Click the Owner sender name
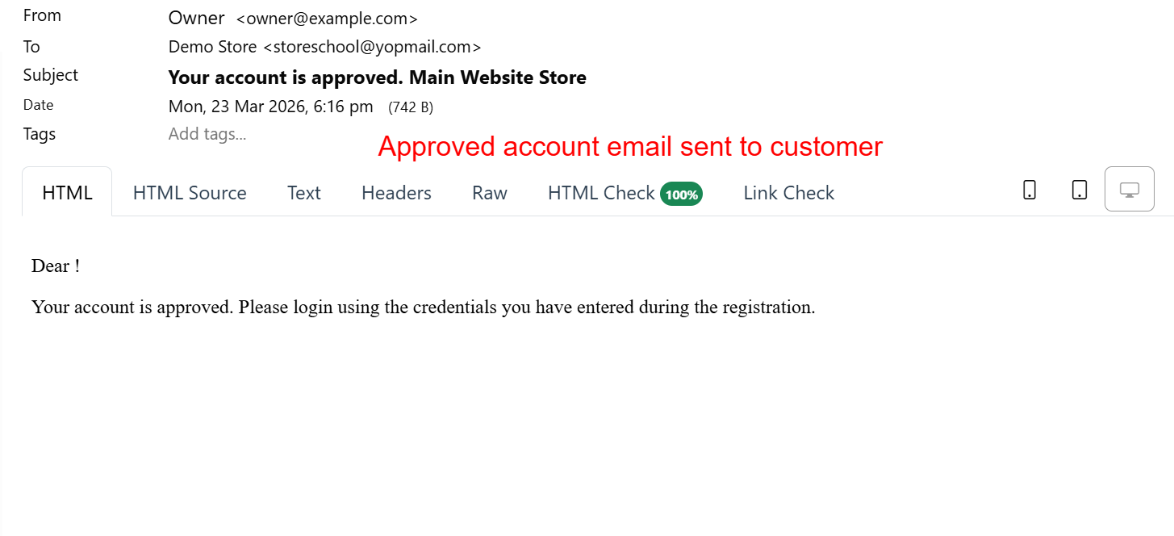 196,18
